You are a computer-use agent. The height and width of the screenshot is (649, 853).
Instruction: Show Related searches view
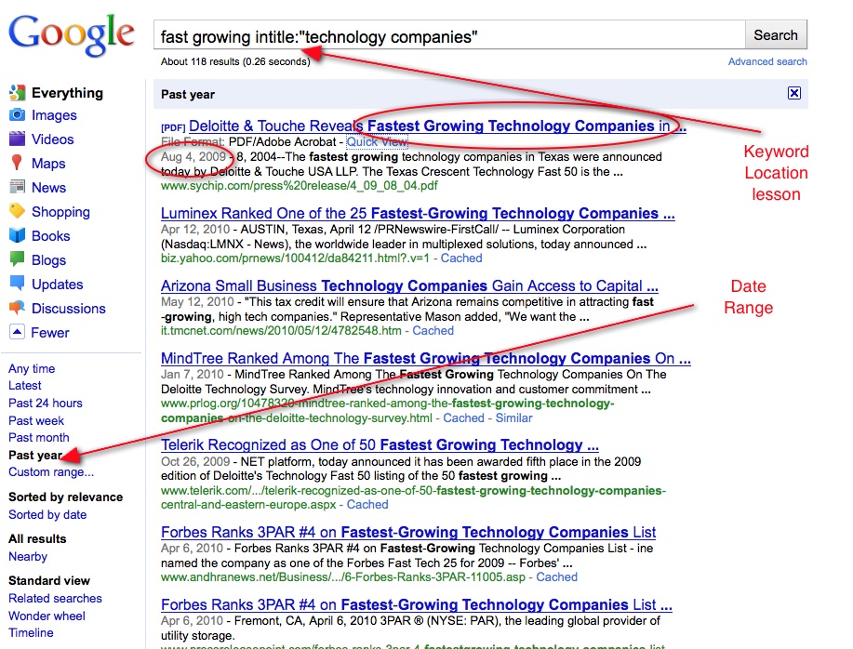point(55,598)
